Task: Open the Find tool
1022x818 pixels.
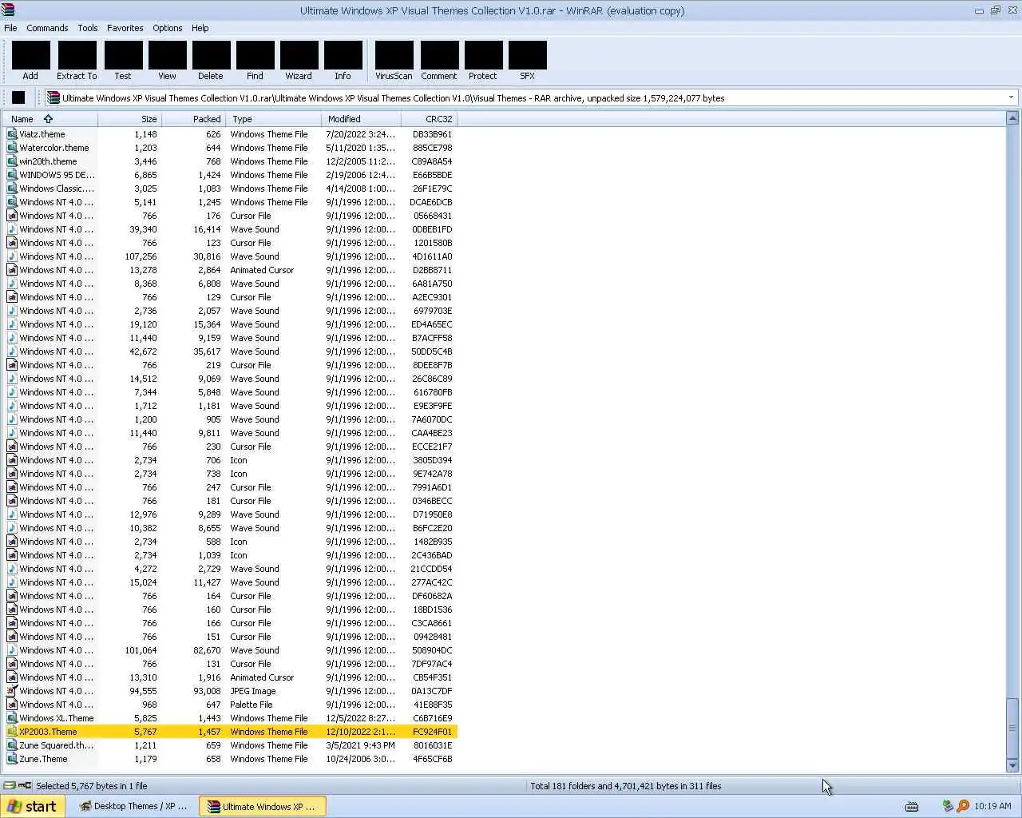Action: 255,62
